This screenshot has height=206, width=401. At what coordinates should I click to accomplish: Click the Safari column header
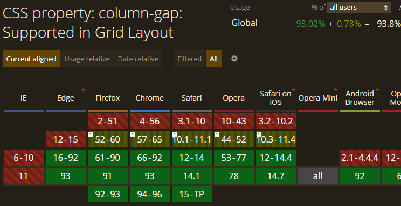pyautogui.click(x=192, y=98)
